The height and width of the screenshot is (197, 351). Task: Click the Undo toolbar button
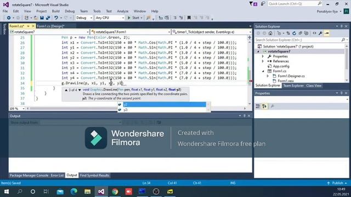click(x=56, y=18)
